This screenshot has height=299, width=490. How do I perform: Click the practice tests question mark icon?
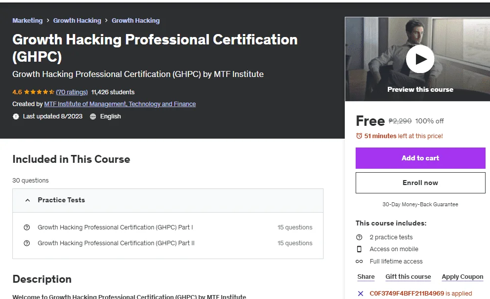[359, 237]
